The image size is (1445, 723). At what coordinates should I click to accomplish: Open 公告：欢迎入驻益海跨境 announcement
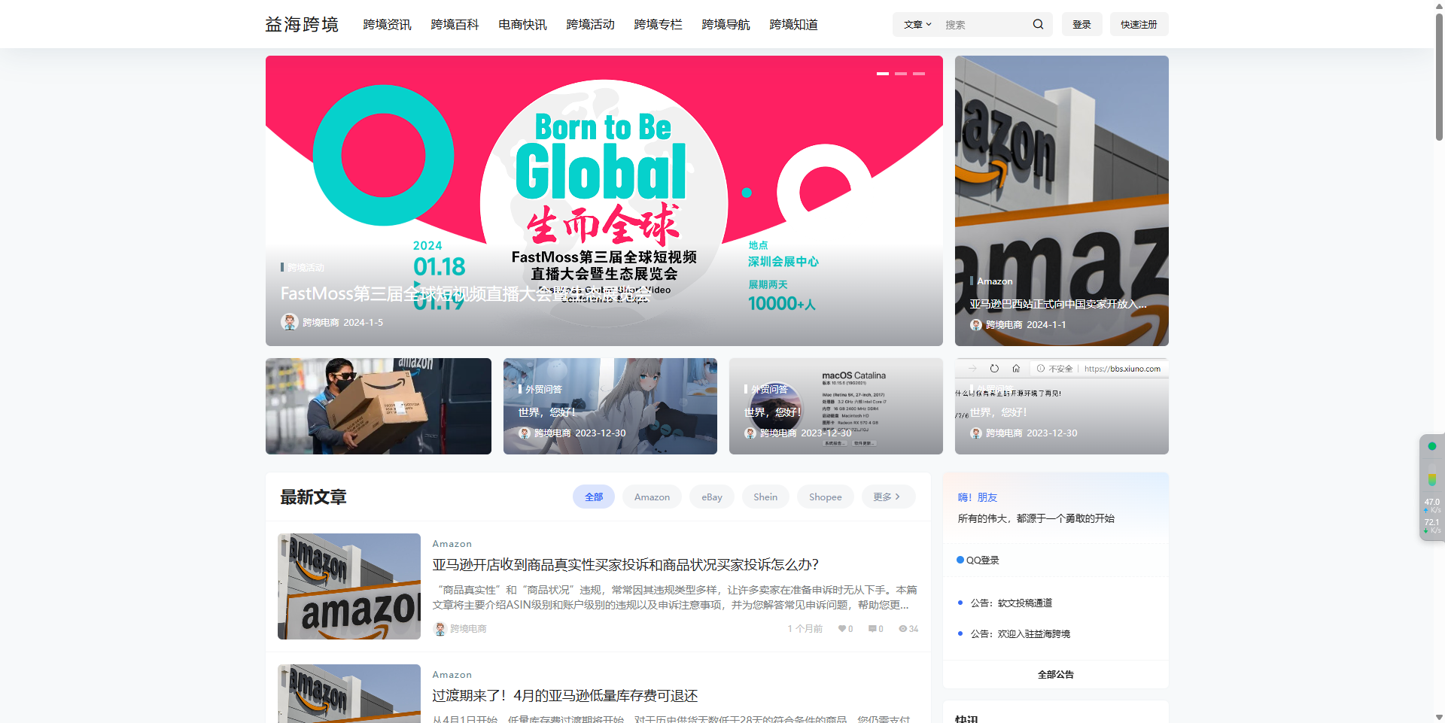[1020, 634]
